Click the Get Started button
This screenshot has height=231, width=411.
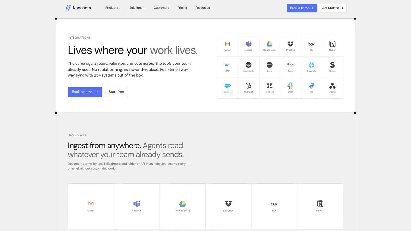(x=333, y=8)
